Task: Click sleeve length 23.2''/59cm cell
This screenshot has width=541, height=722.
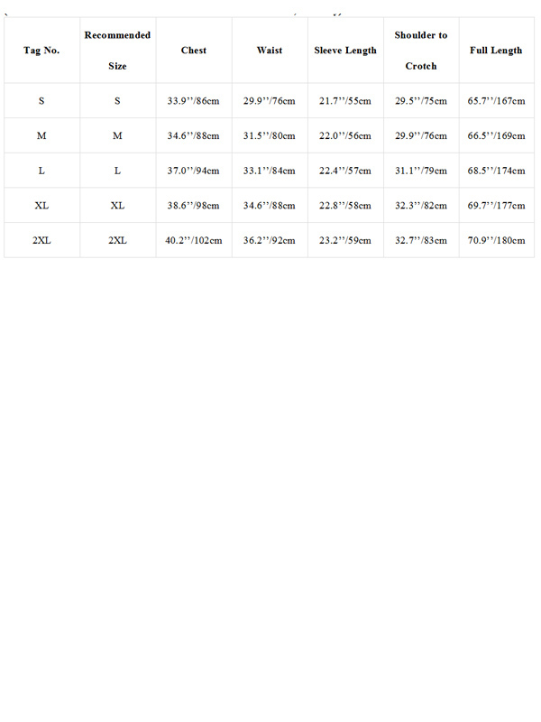Action: click(345, 240)
